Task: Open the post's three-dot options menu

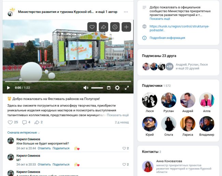Action: (126, 12)
